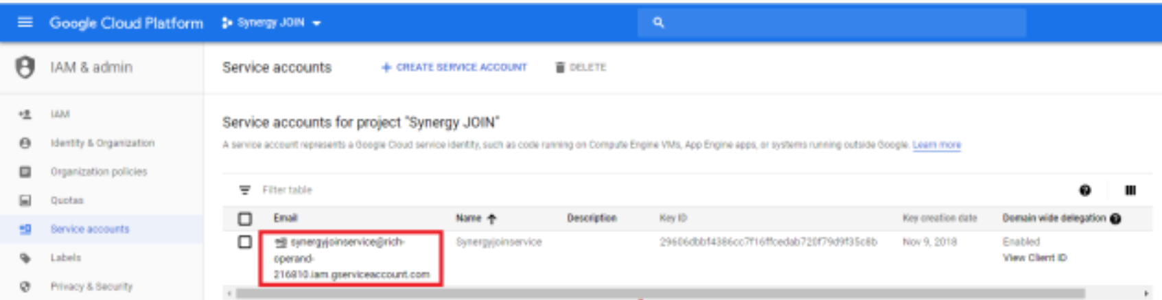Click the Service accounts key icon in sidebar
1162x300 pixels.
point(25,229)
